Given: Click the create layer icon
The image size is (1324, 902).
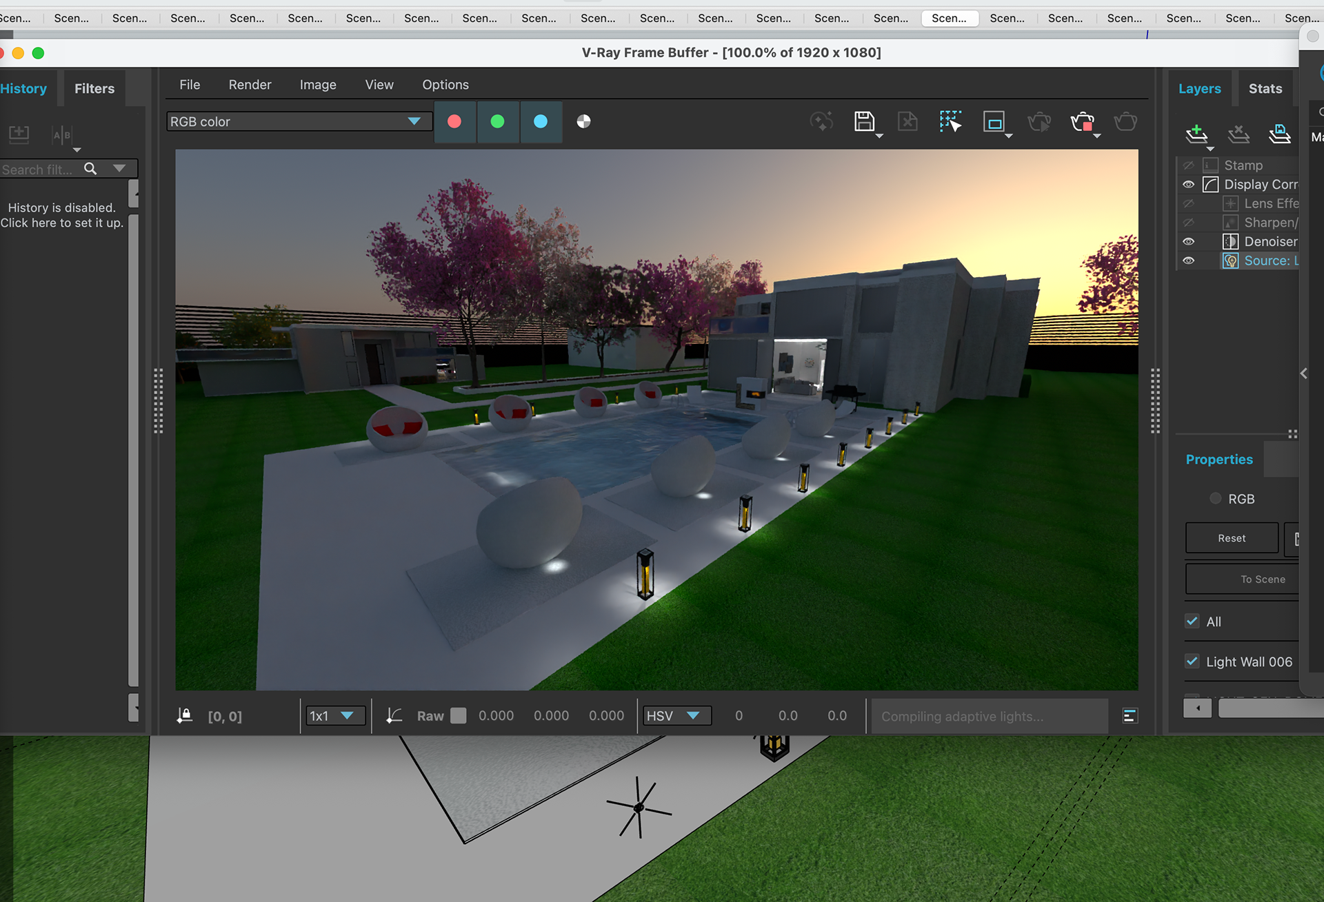Looking at the screenshot, I should point(1196,133).
